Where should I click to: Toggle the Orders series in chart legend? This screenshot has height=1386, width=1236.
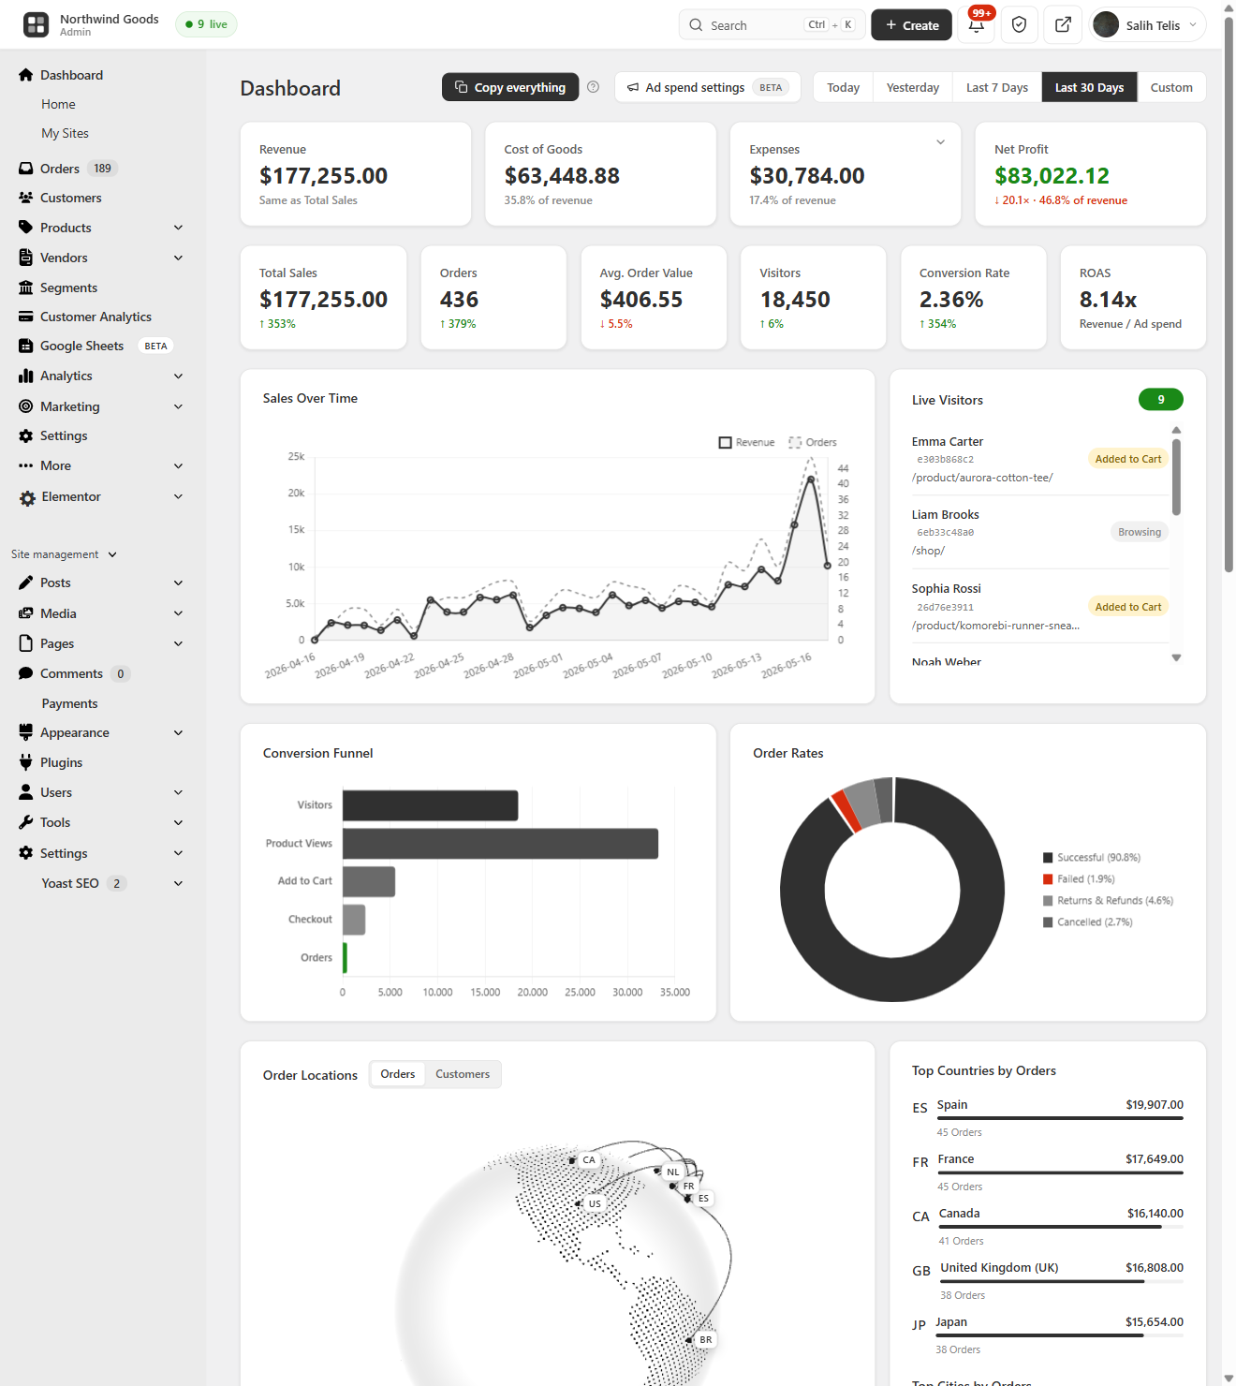coord(812,442)
